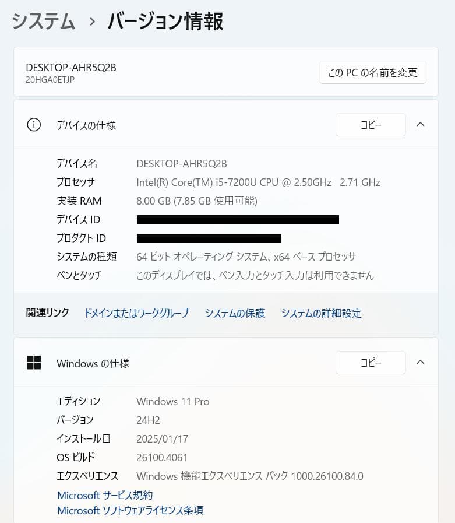Click the 関連リンク label
The width and height of the screenshot is (455, 523).
point(48,313)
